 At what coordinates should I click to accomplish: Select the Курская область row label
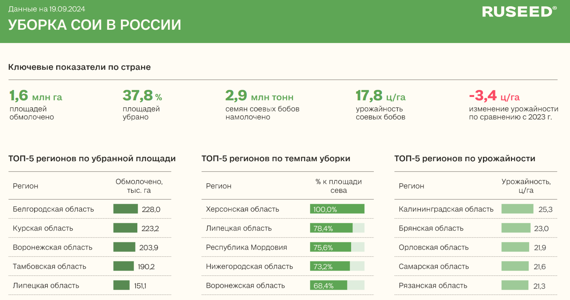(43, 228)
